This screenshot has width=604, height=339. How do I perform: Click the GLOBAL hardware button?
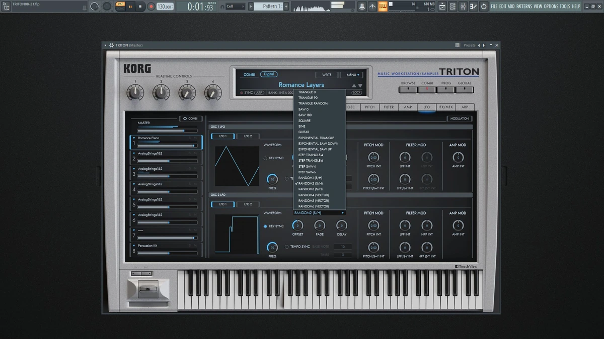464,90
